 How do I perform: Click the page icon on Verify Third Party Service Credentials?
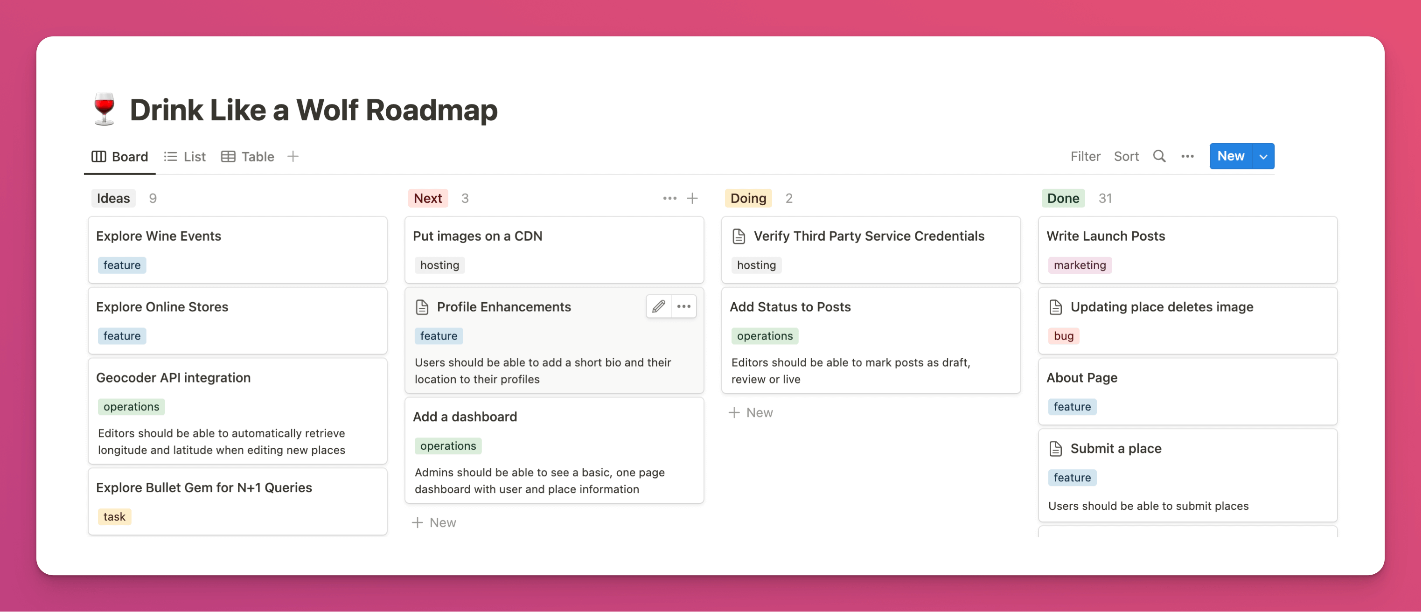(x=738, y=236)
